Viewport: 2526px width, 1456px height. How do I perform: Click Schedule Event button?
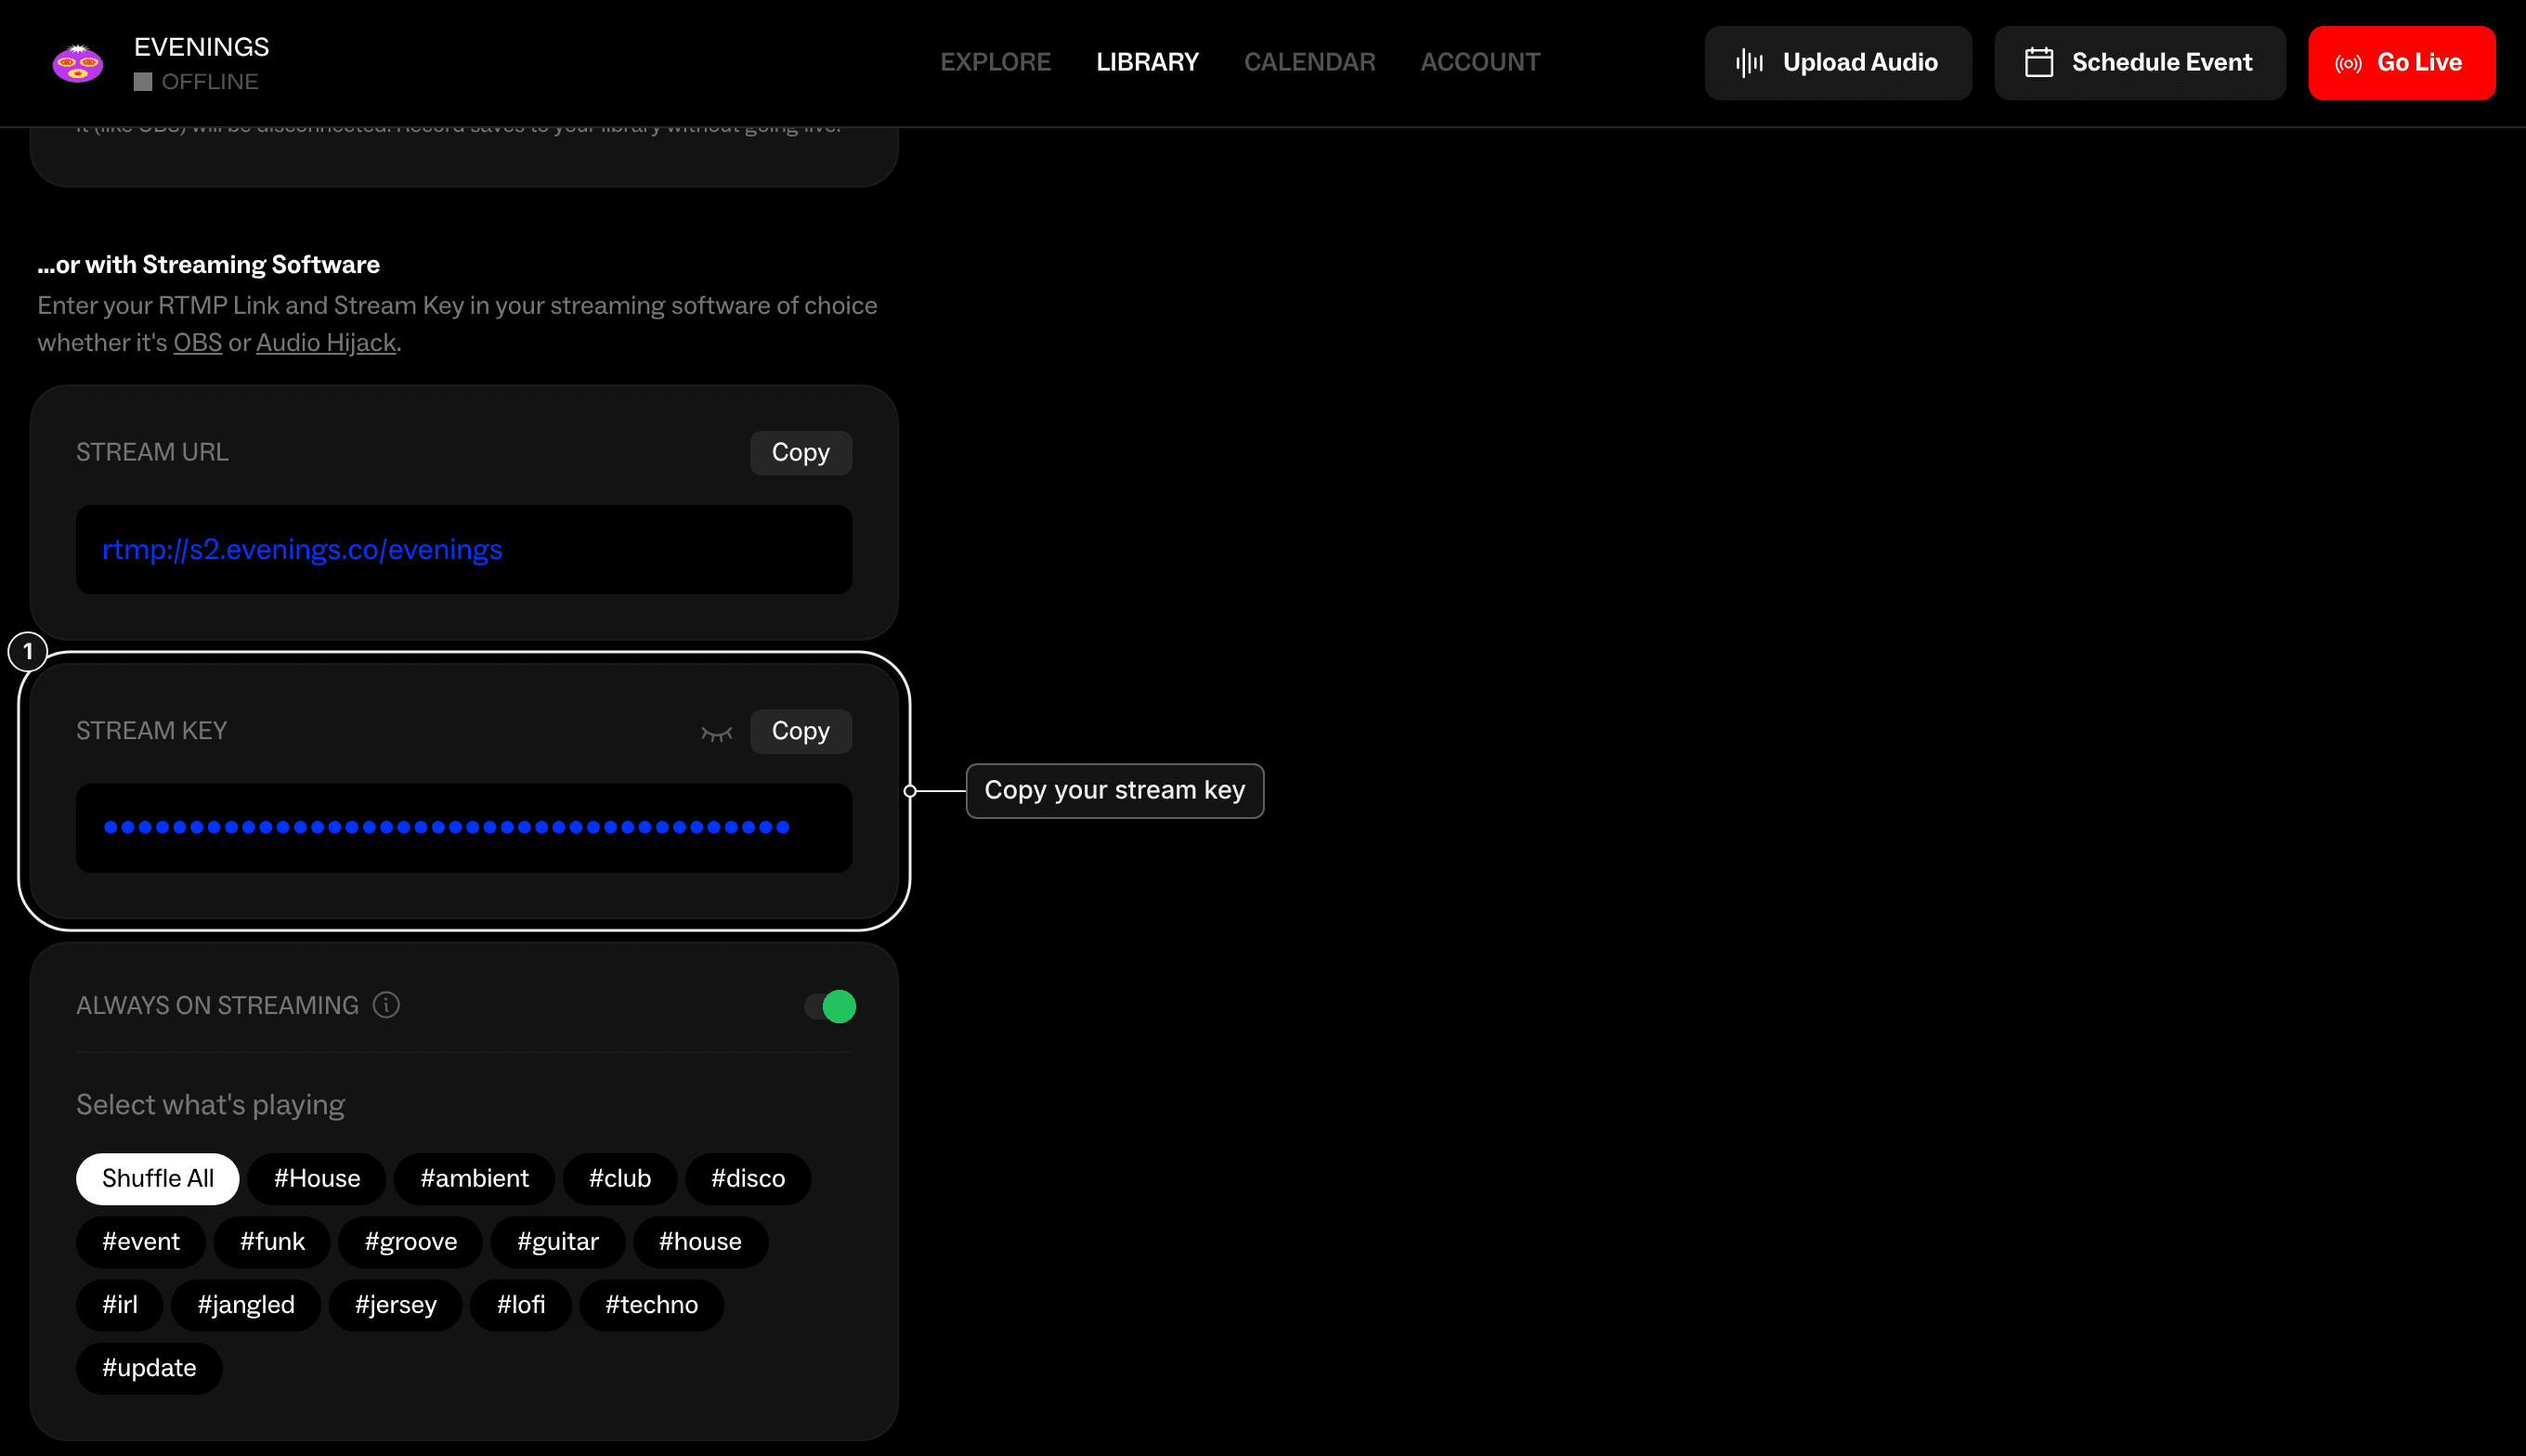click(x=2139, y=63)
